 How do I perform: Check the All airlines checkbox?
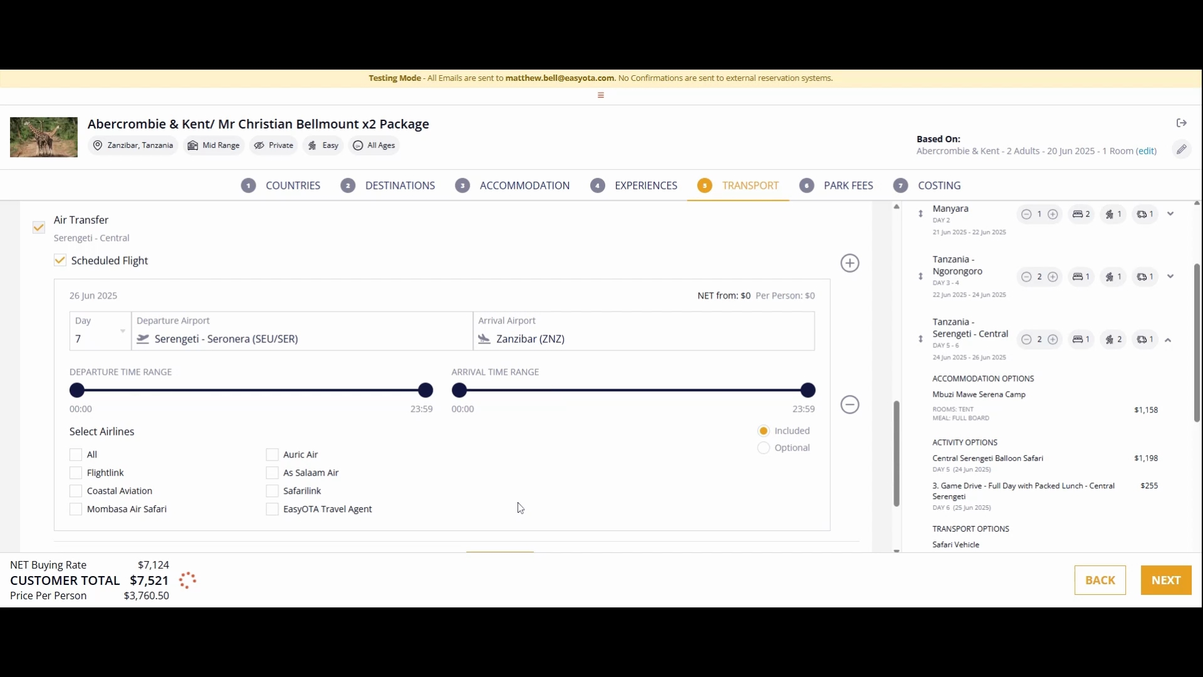click(76, 454)
